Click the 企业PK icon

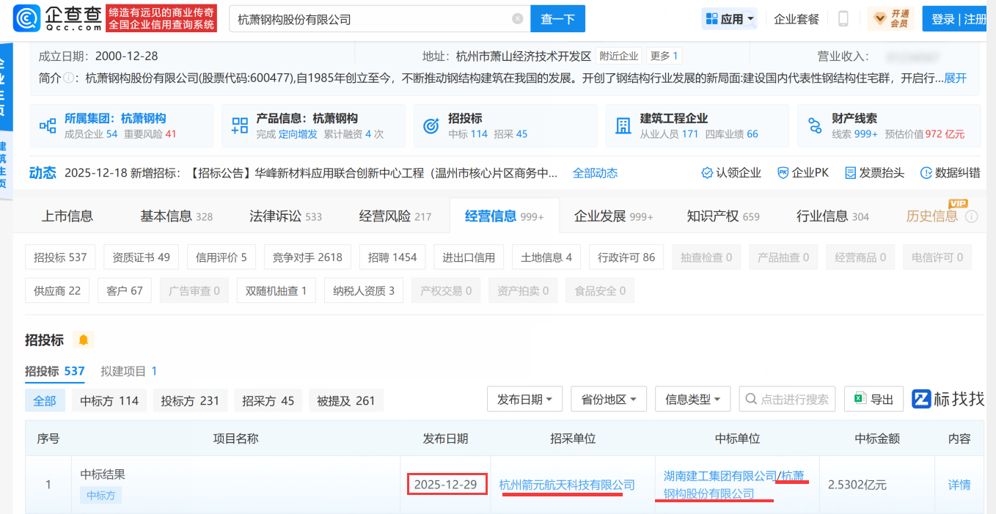(783, 173)
